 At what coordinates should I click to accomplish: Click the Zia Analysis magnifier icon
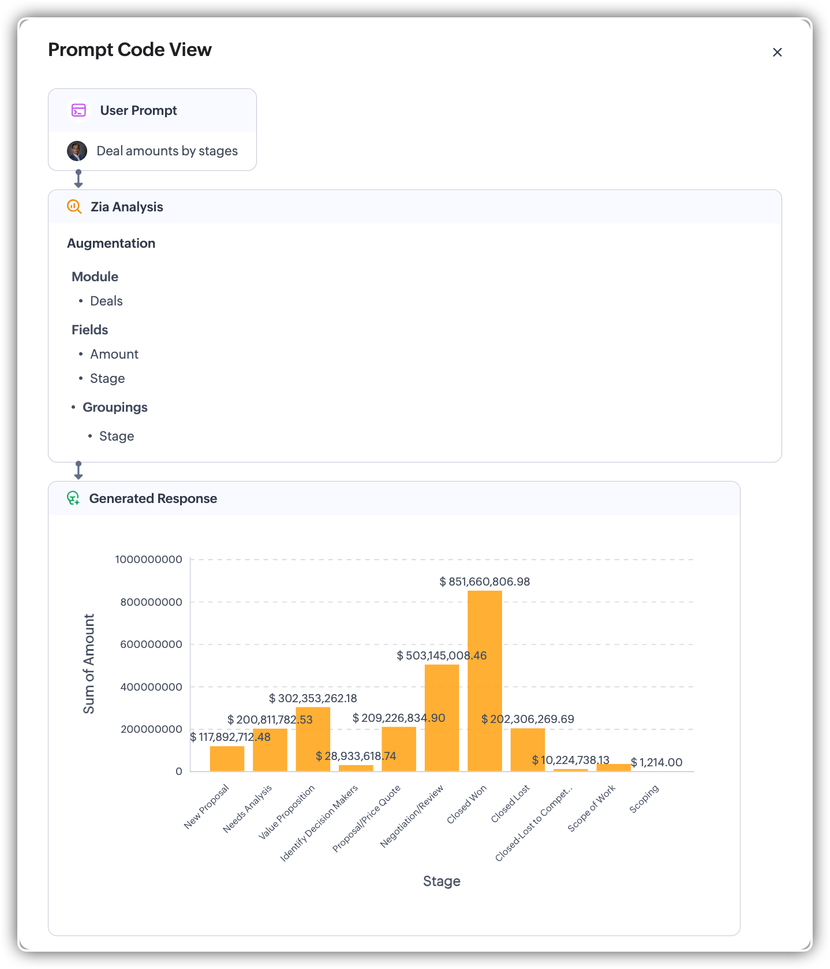(x=74, y=207)
